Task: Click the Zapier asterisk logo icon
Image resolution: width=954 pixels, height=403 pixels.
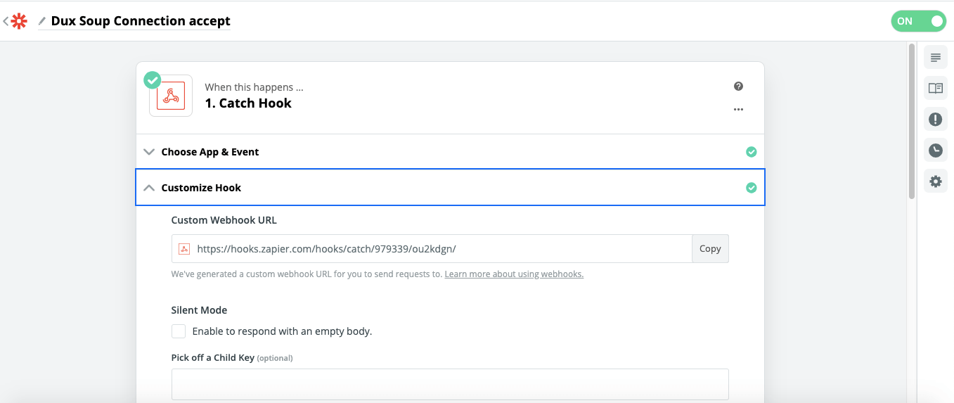Action: click(x=19, y=21)
